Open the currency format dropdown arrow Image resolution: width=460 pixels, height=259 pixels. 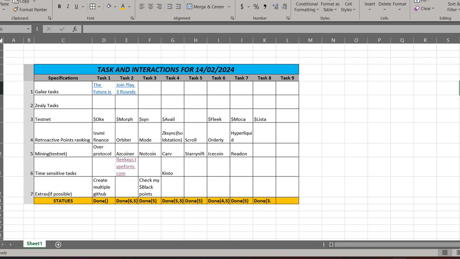tap(248, 7)
